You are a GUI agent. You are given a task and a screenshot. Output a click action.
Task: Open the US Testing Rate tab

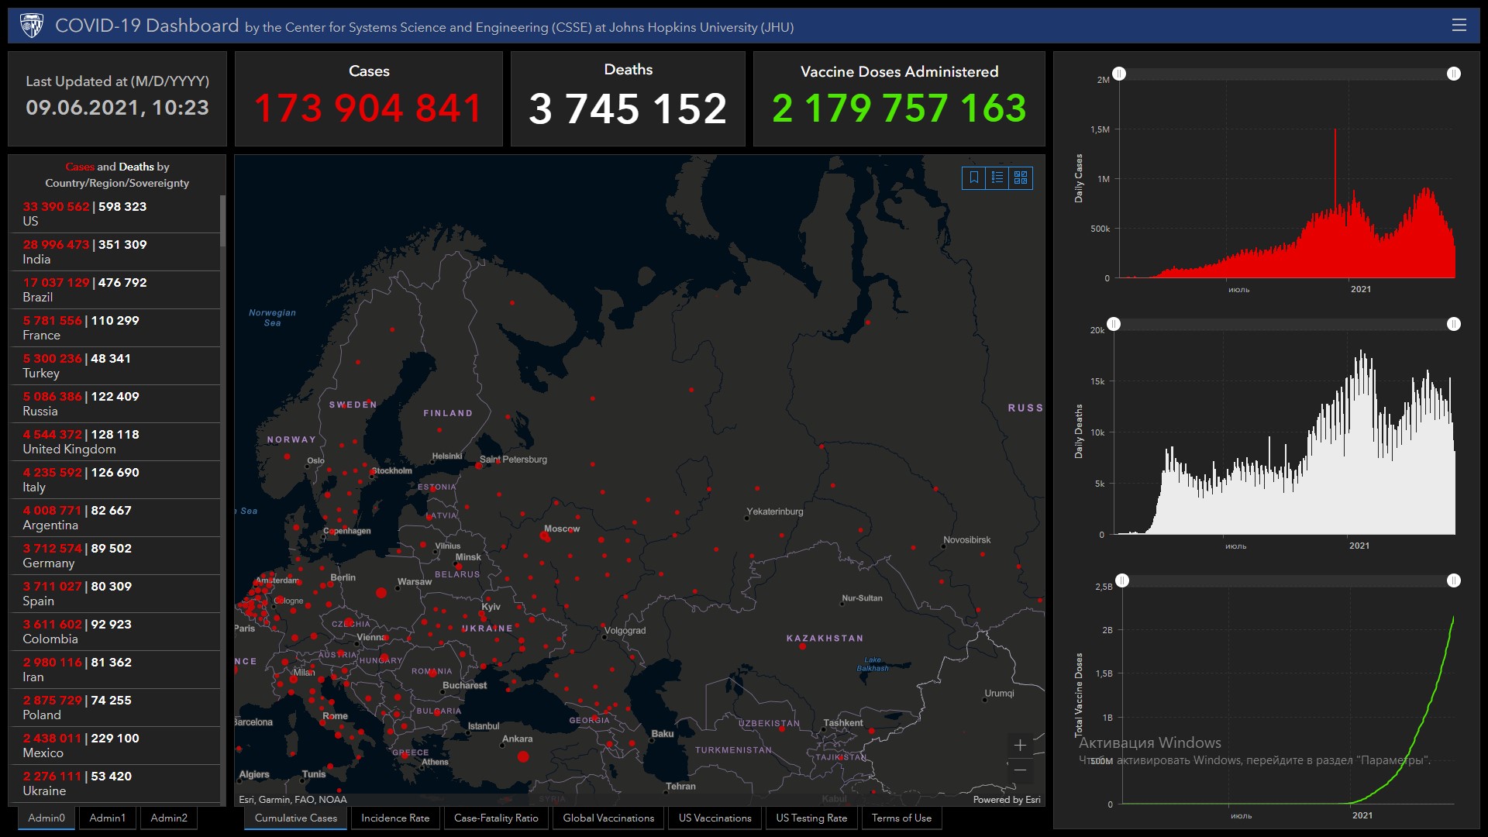click(x=811, y=818)
